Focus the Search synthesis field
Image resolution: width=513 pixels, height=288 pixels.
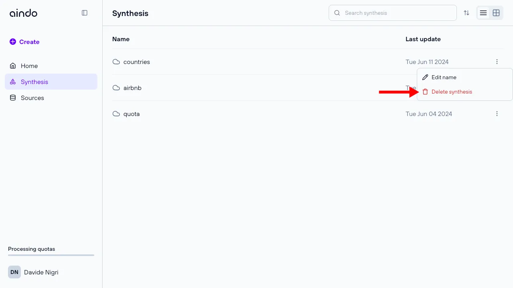pos(393,13)
